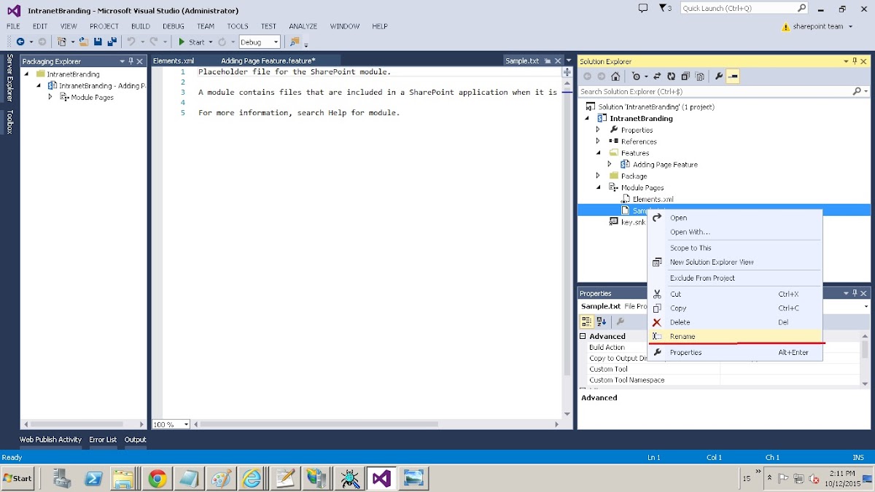Click the Open File toolbar icon
875x492 pixels.
84,42
